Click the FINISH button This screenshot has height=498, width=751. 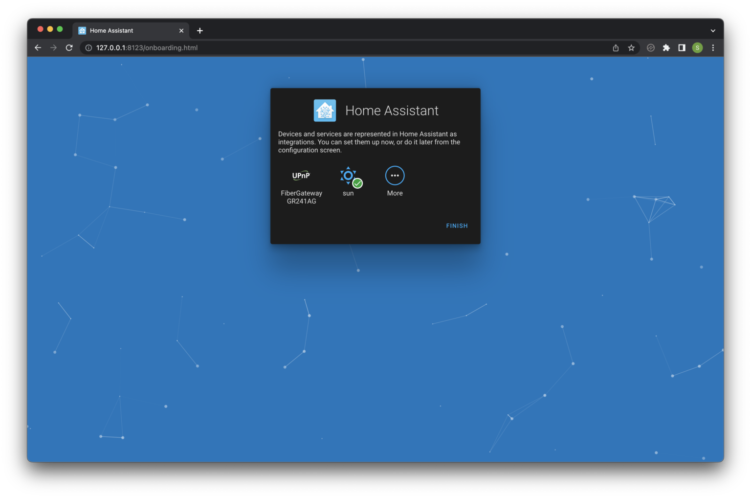coord(456,226)
